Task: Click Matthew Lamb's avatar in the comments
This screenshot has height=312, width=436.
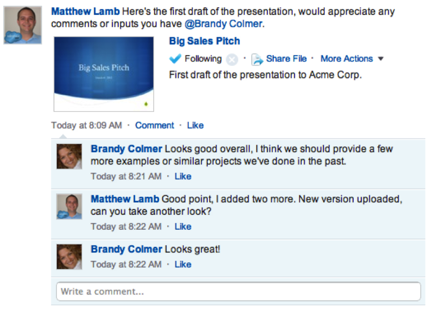Action: (x=69, y=207)
